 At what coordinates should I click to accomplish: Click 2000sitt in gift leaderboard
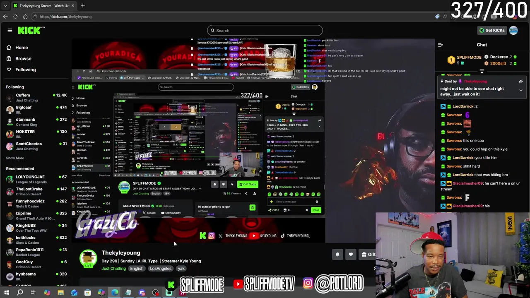click(498, 63)
